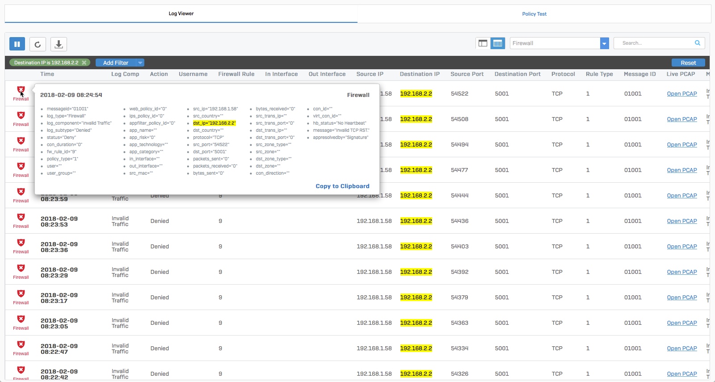Switch to standard view layout icon
715x382 pixels.
483,43
